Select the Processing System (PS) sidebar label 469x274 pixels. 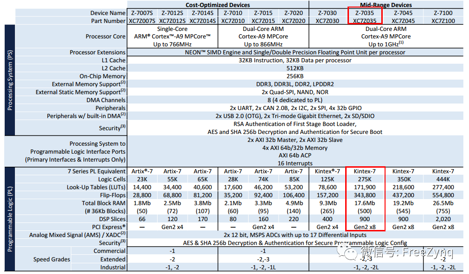click(x=10, y=80)
